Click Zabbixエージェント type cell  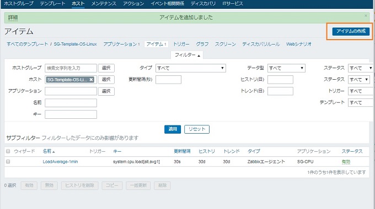266,162
